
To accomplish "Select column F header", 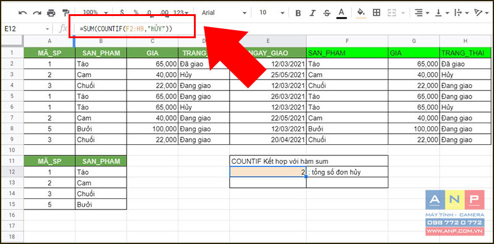I will (x=347, y=41).
